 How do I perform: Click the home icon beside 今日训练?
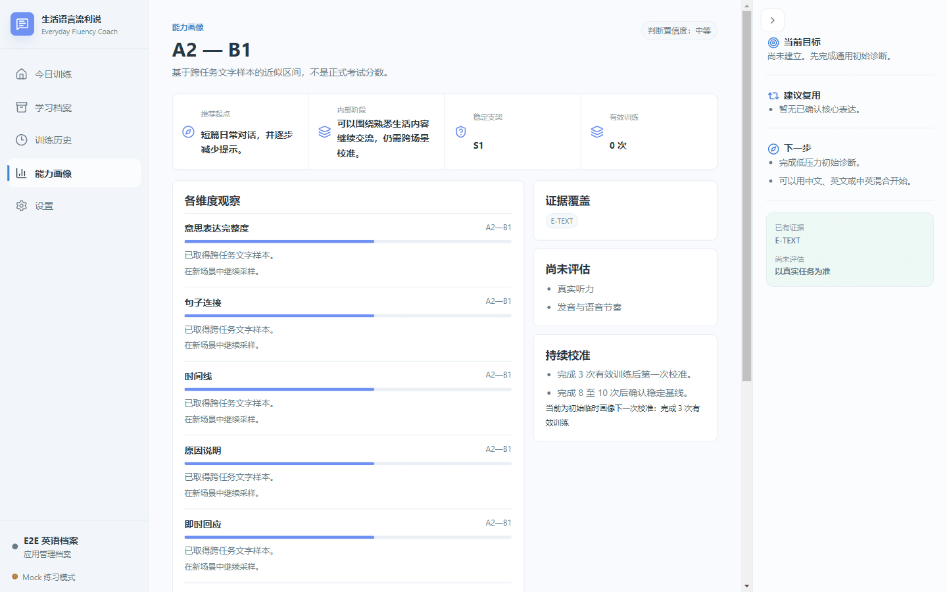(22, 74)
